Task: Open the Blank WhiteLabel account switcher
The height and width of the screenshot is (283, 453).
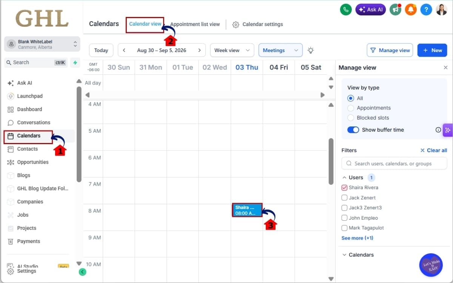Action: click(x=42, y=44)
